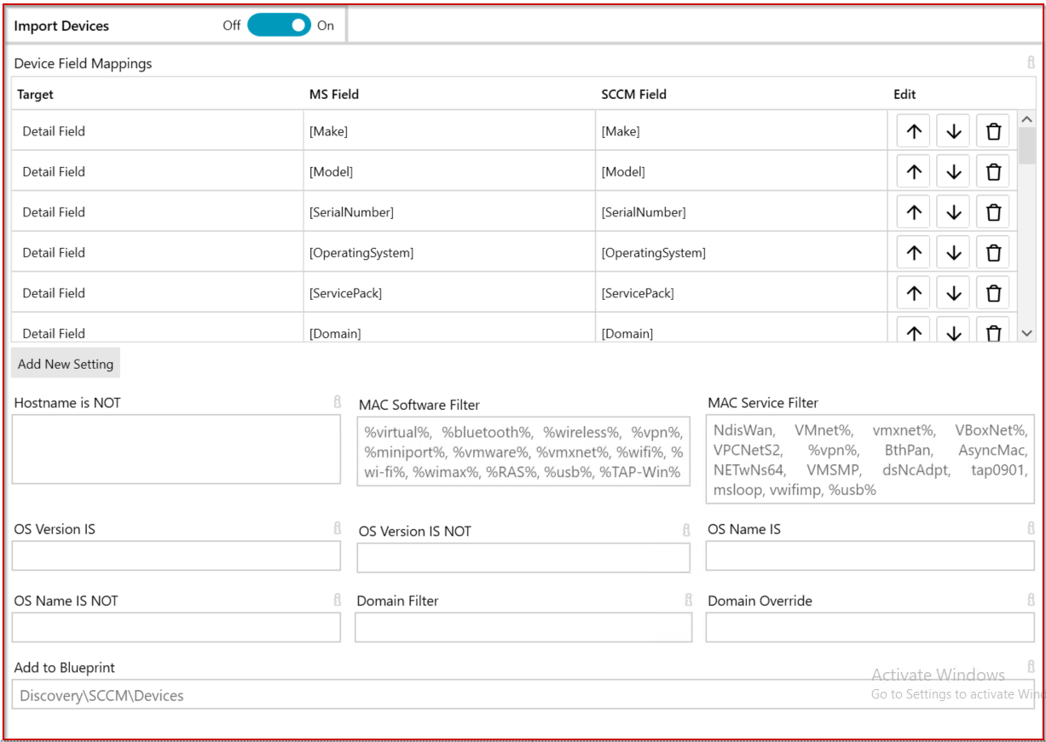The width and height of the screenshot is (1046, 742).
Task: Move the [SerialNumber] mapping row down
Action: (953, 212)
